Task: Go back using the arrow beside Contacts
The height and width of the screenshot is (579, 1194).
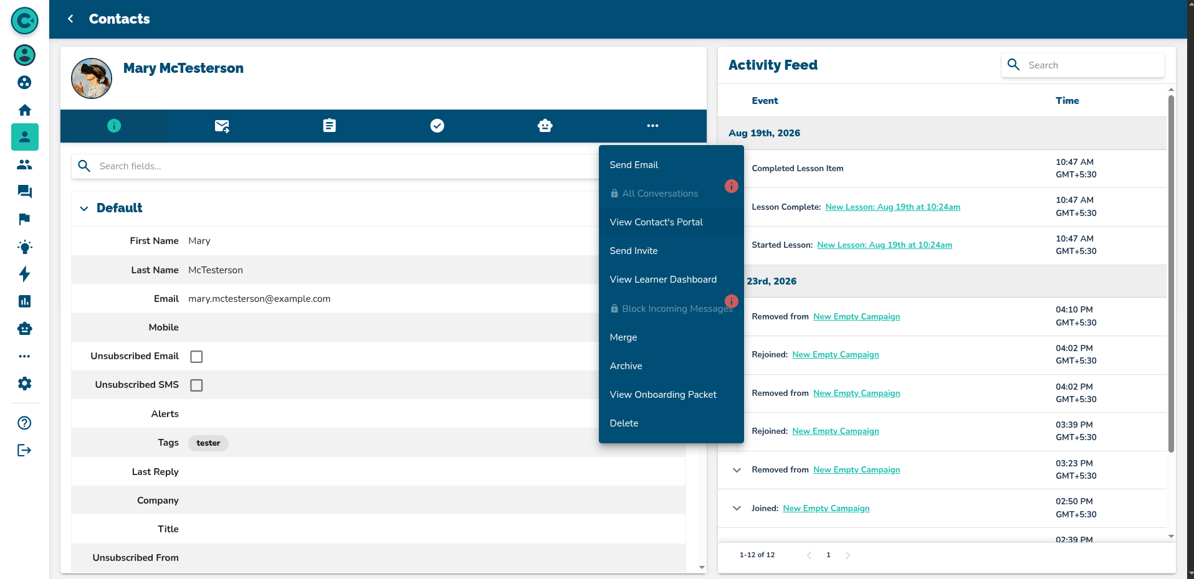Action: click(70, 19)
